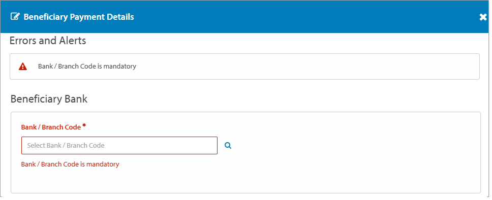Focus the Select Bank / Branch Code field
The height and width of the screenshot is (200, 492).
pyautogui.click(x=119, y=146)
